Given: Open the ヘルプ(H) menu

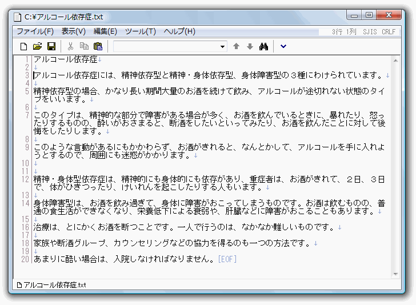Looking at the screenshot, I should pos(179,31).
